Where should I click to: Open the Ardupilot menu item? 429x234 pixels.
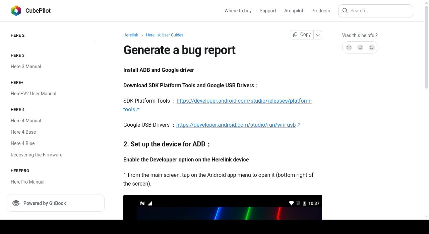(294, 11)
